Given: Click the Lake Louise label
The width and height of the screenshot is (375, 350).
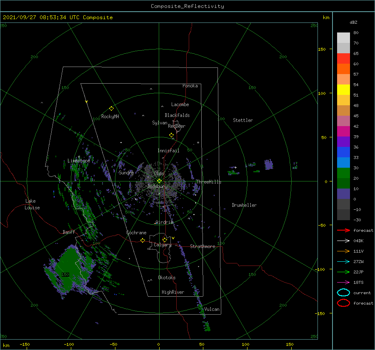Looking at the screenshot, I should (32, 204).
